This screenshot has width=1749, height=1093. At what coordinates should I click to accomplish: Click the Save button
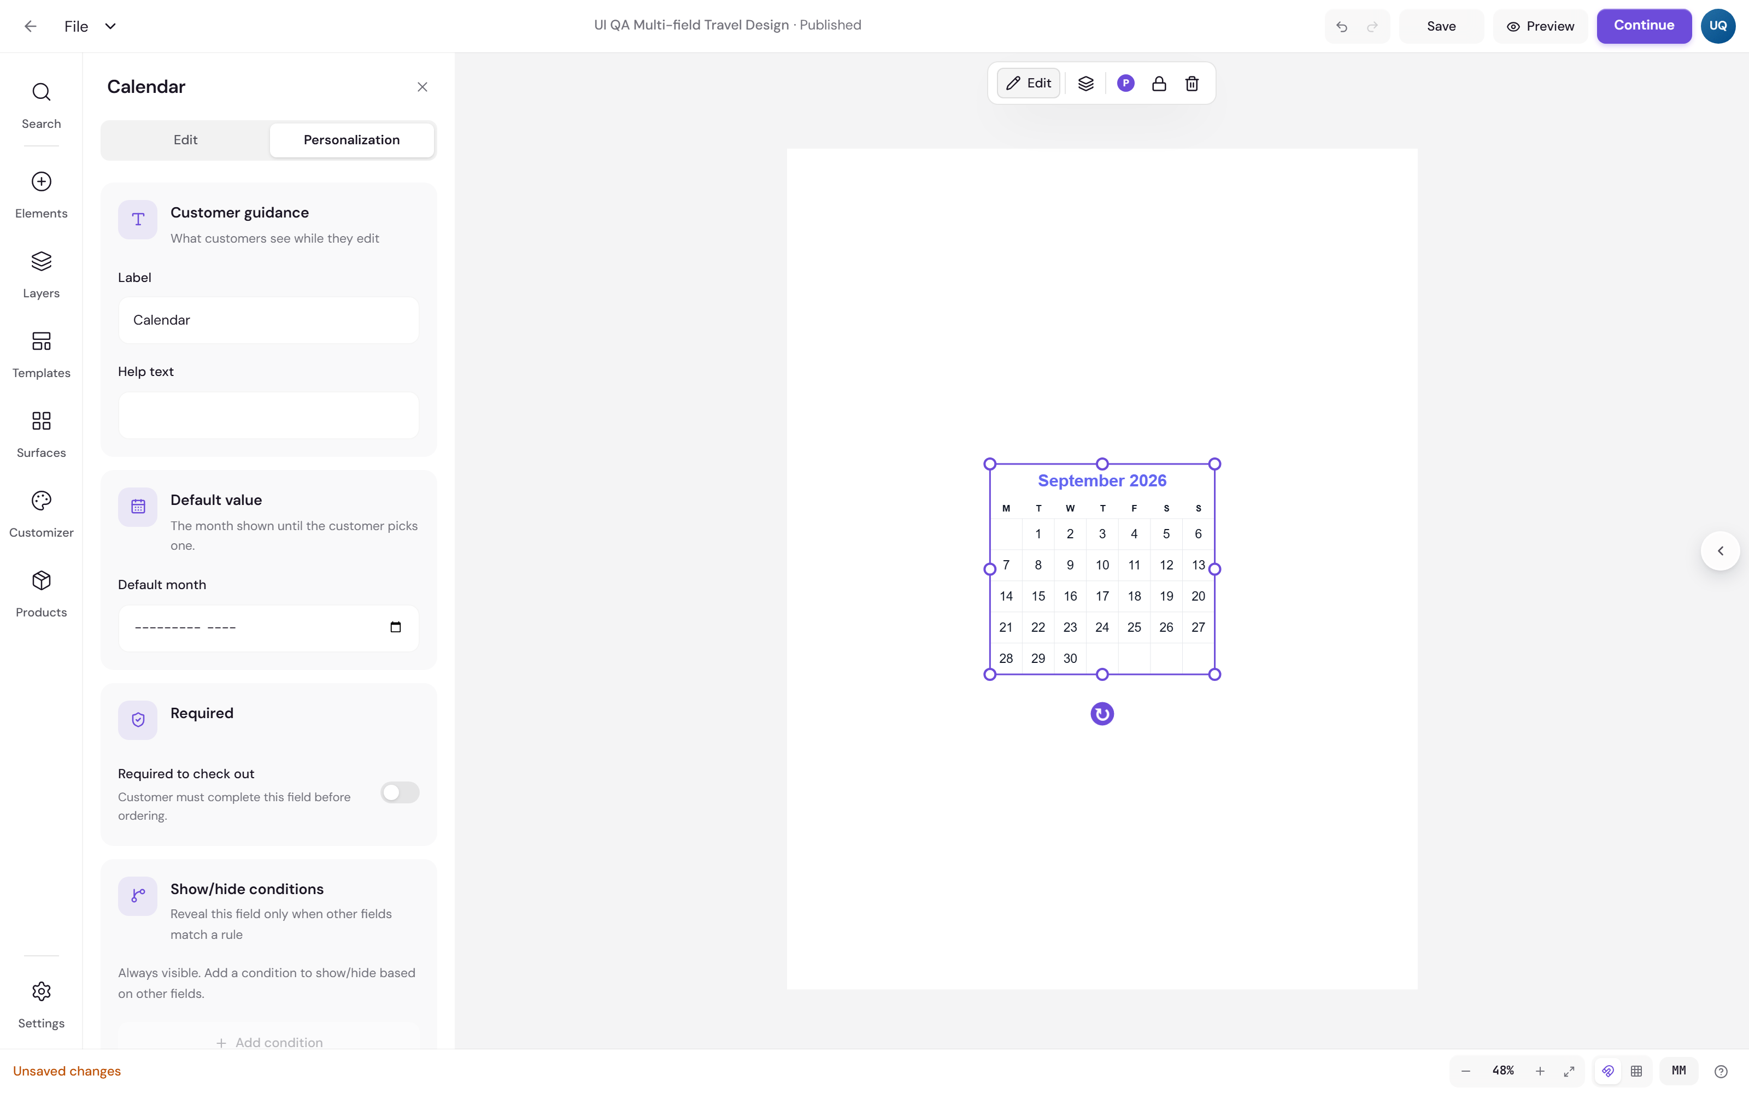coord(1441,27)
